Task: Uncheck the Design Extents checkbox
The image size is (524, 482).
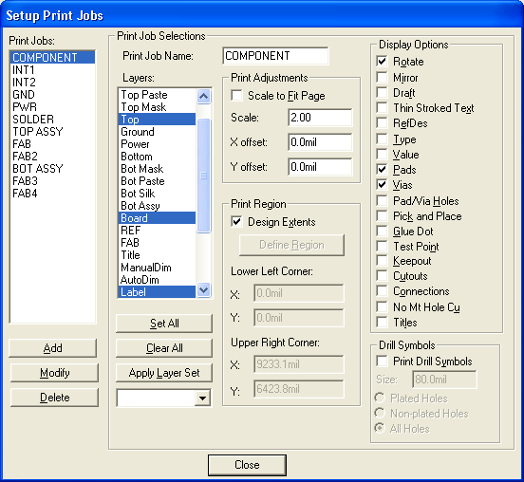Action: [236, 222]
